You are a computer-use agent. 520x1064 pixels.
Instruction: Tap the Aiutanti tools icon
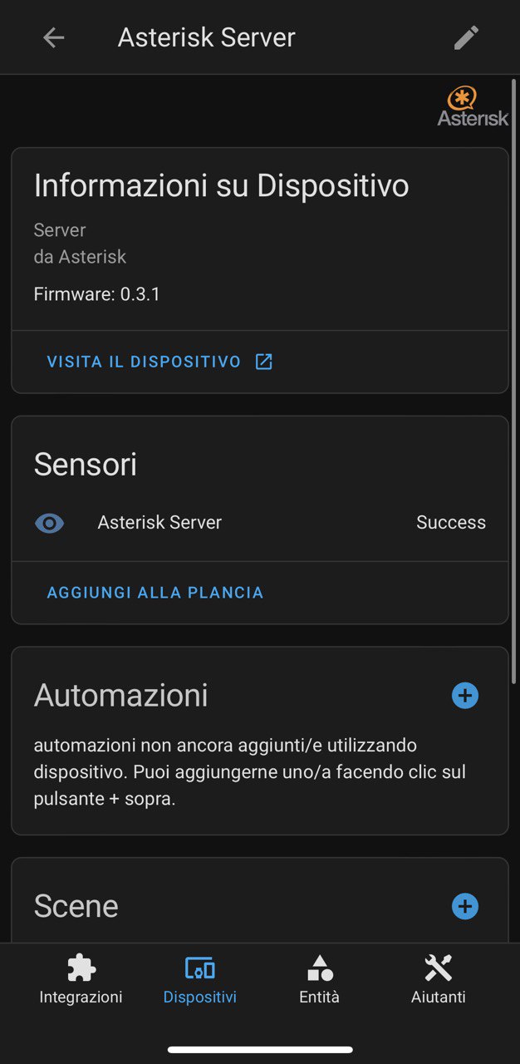[x=438, y=968]
